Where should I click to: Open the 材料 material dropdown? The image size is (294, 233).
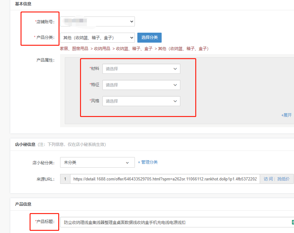[x=141, y=69]
